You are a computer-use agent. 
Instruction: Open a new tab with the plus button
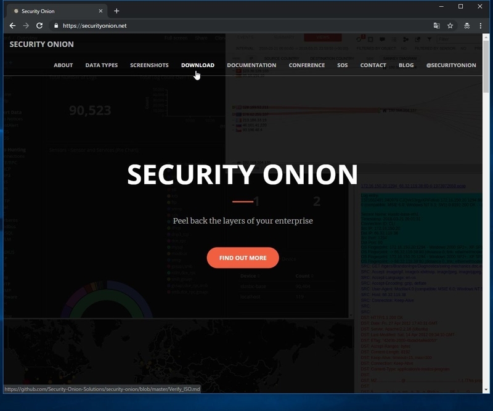[116, 11]
